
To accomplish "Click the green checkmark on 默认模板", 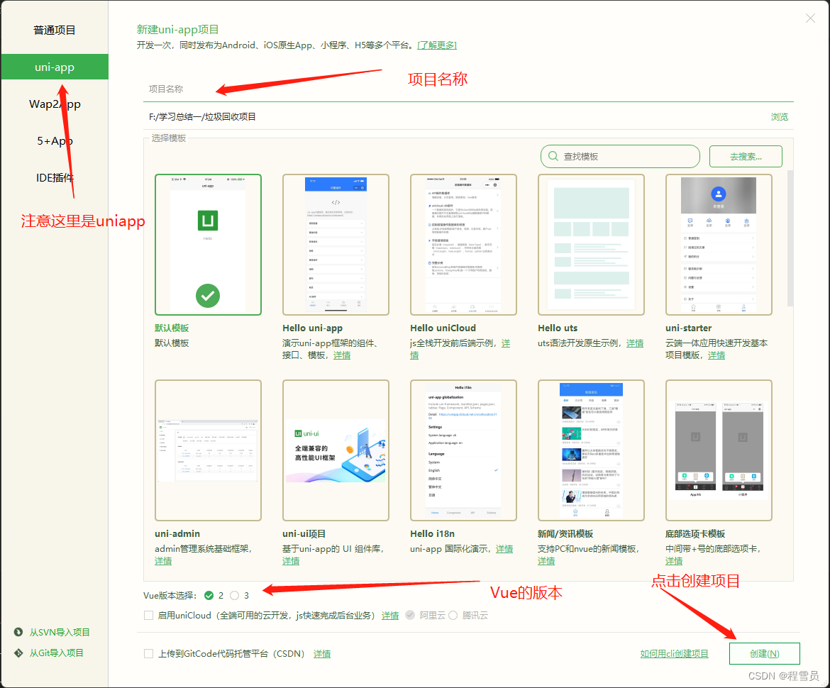I will coord(208,296).
